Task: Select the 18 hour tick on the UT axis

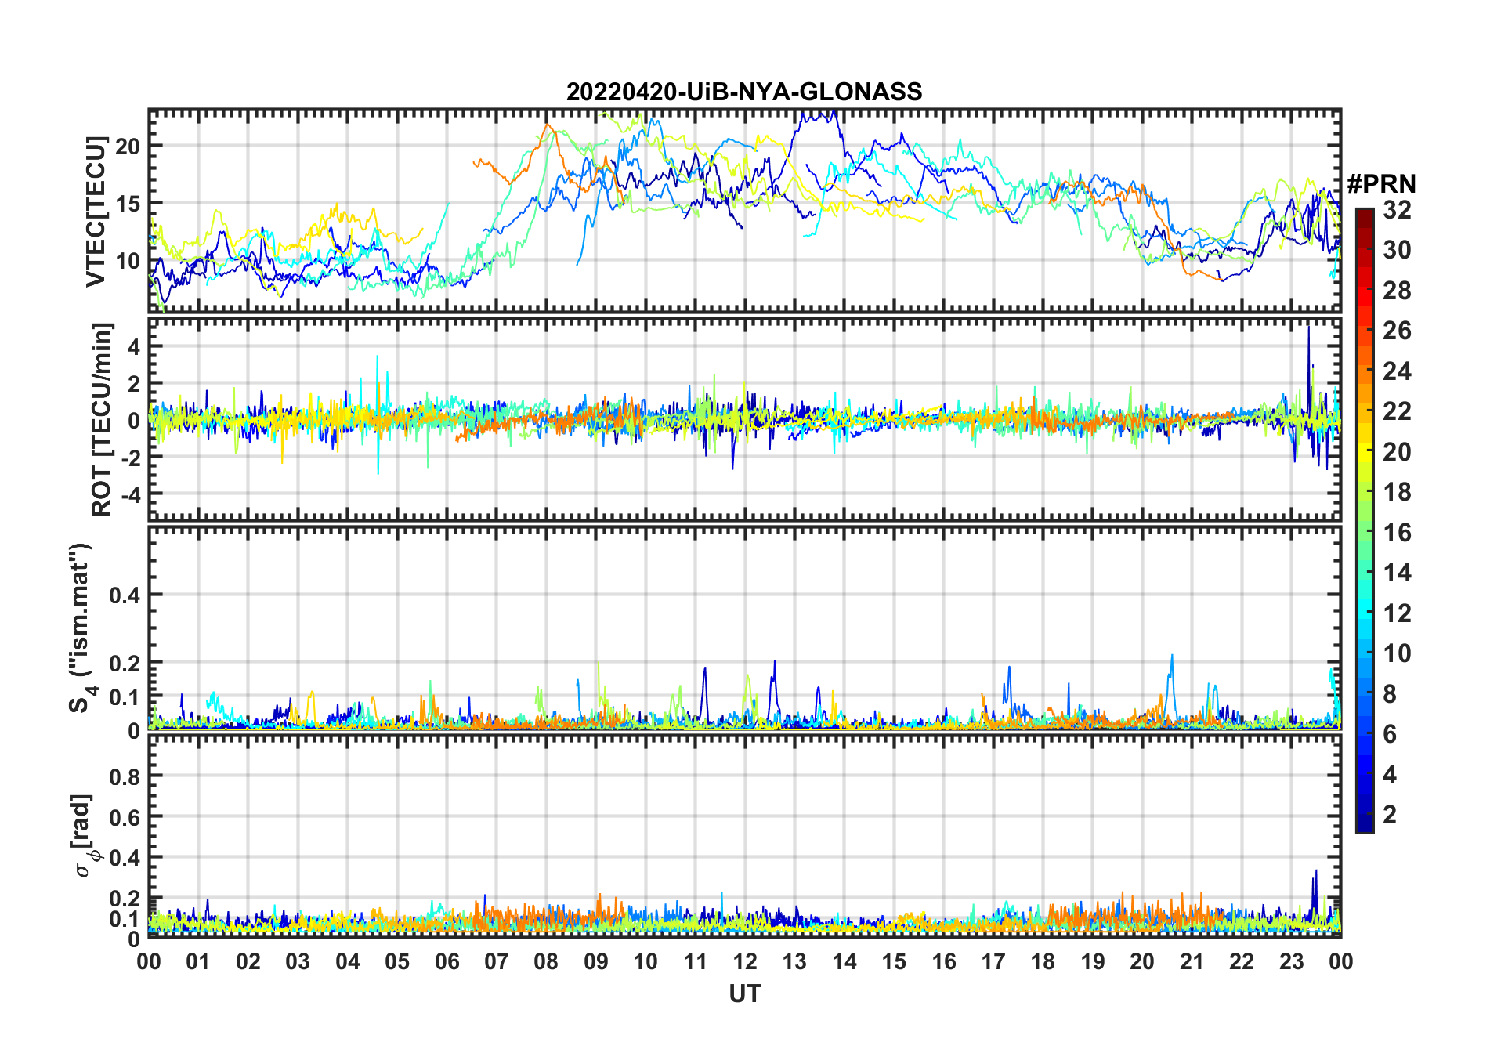Action: click(1043, 961)
